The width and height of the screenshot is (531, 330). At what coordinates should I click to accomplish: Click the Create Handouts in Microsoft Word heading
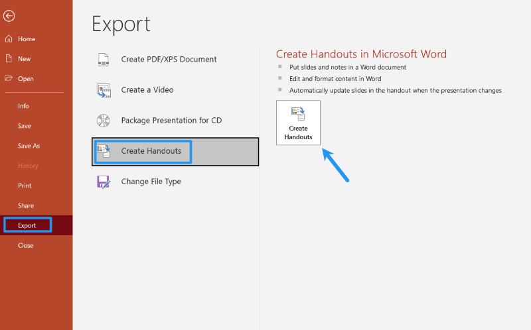(361, 54)
